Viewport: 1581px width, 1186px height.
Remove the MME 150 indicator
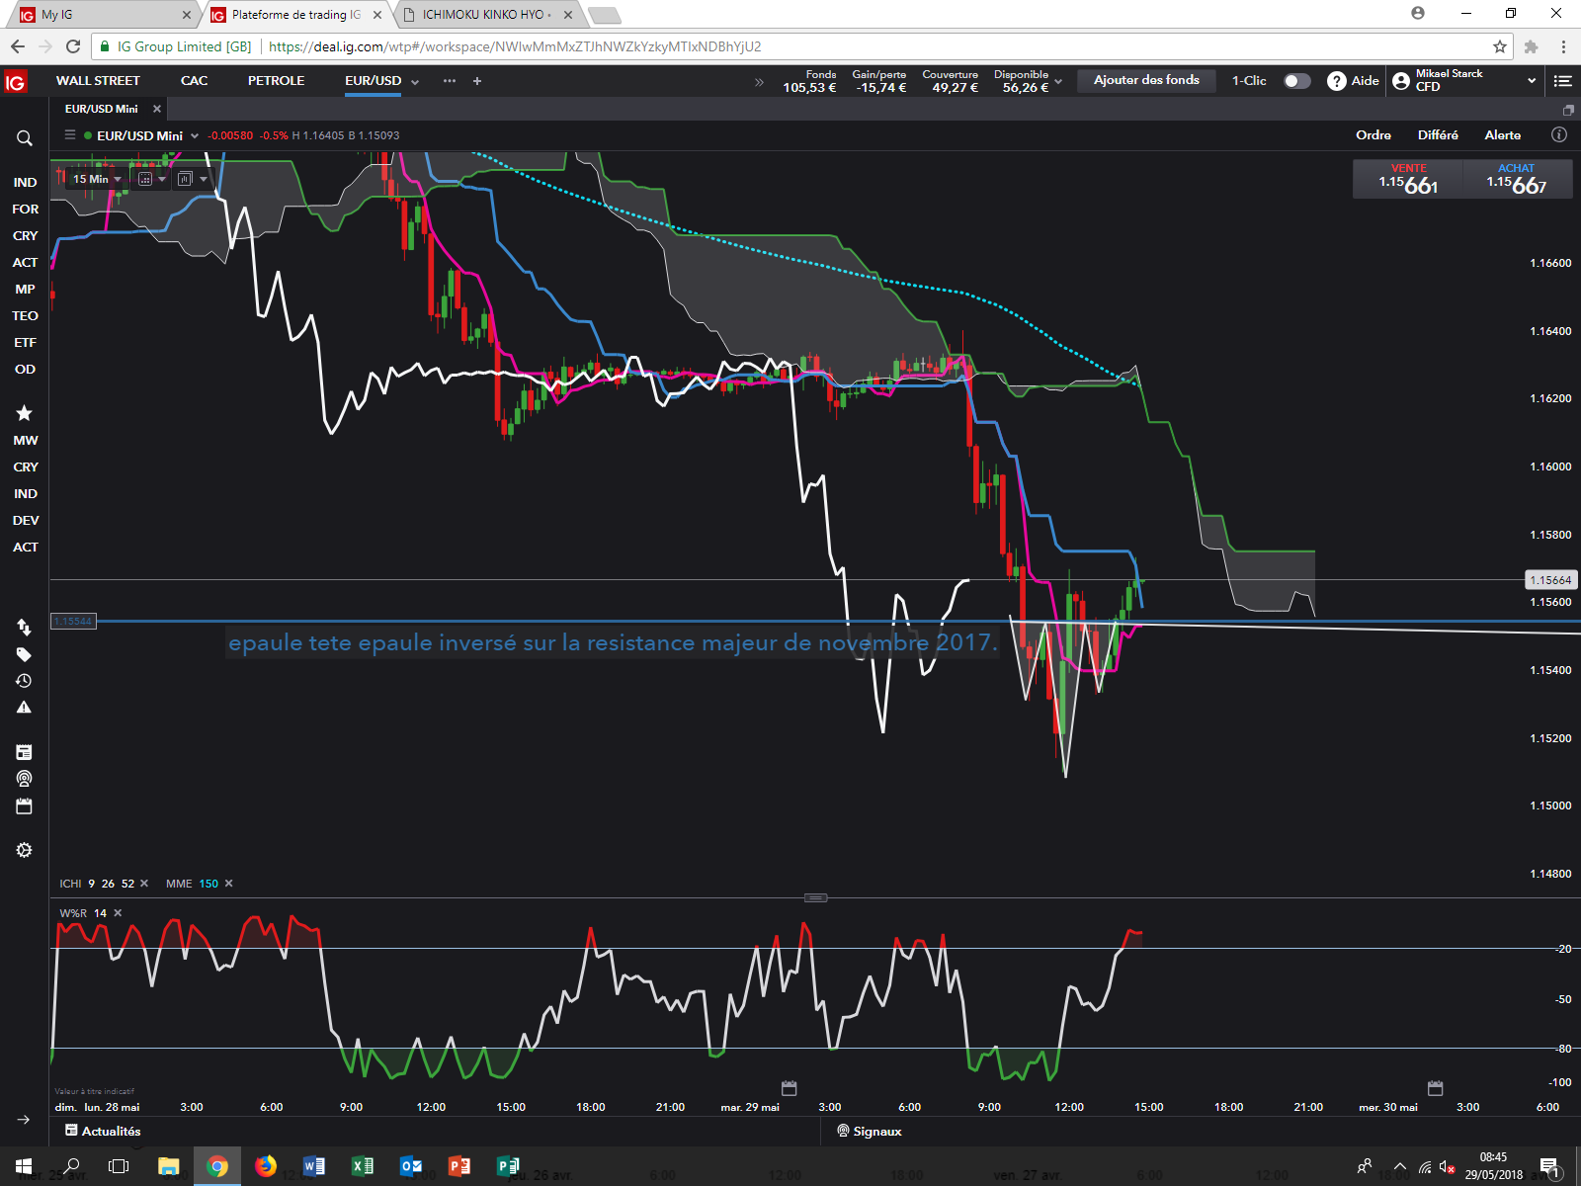(229, 884)
